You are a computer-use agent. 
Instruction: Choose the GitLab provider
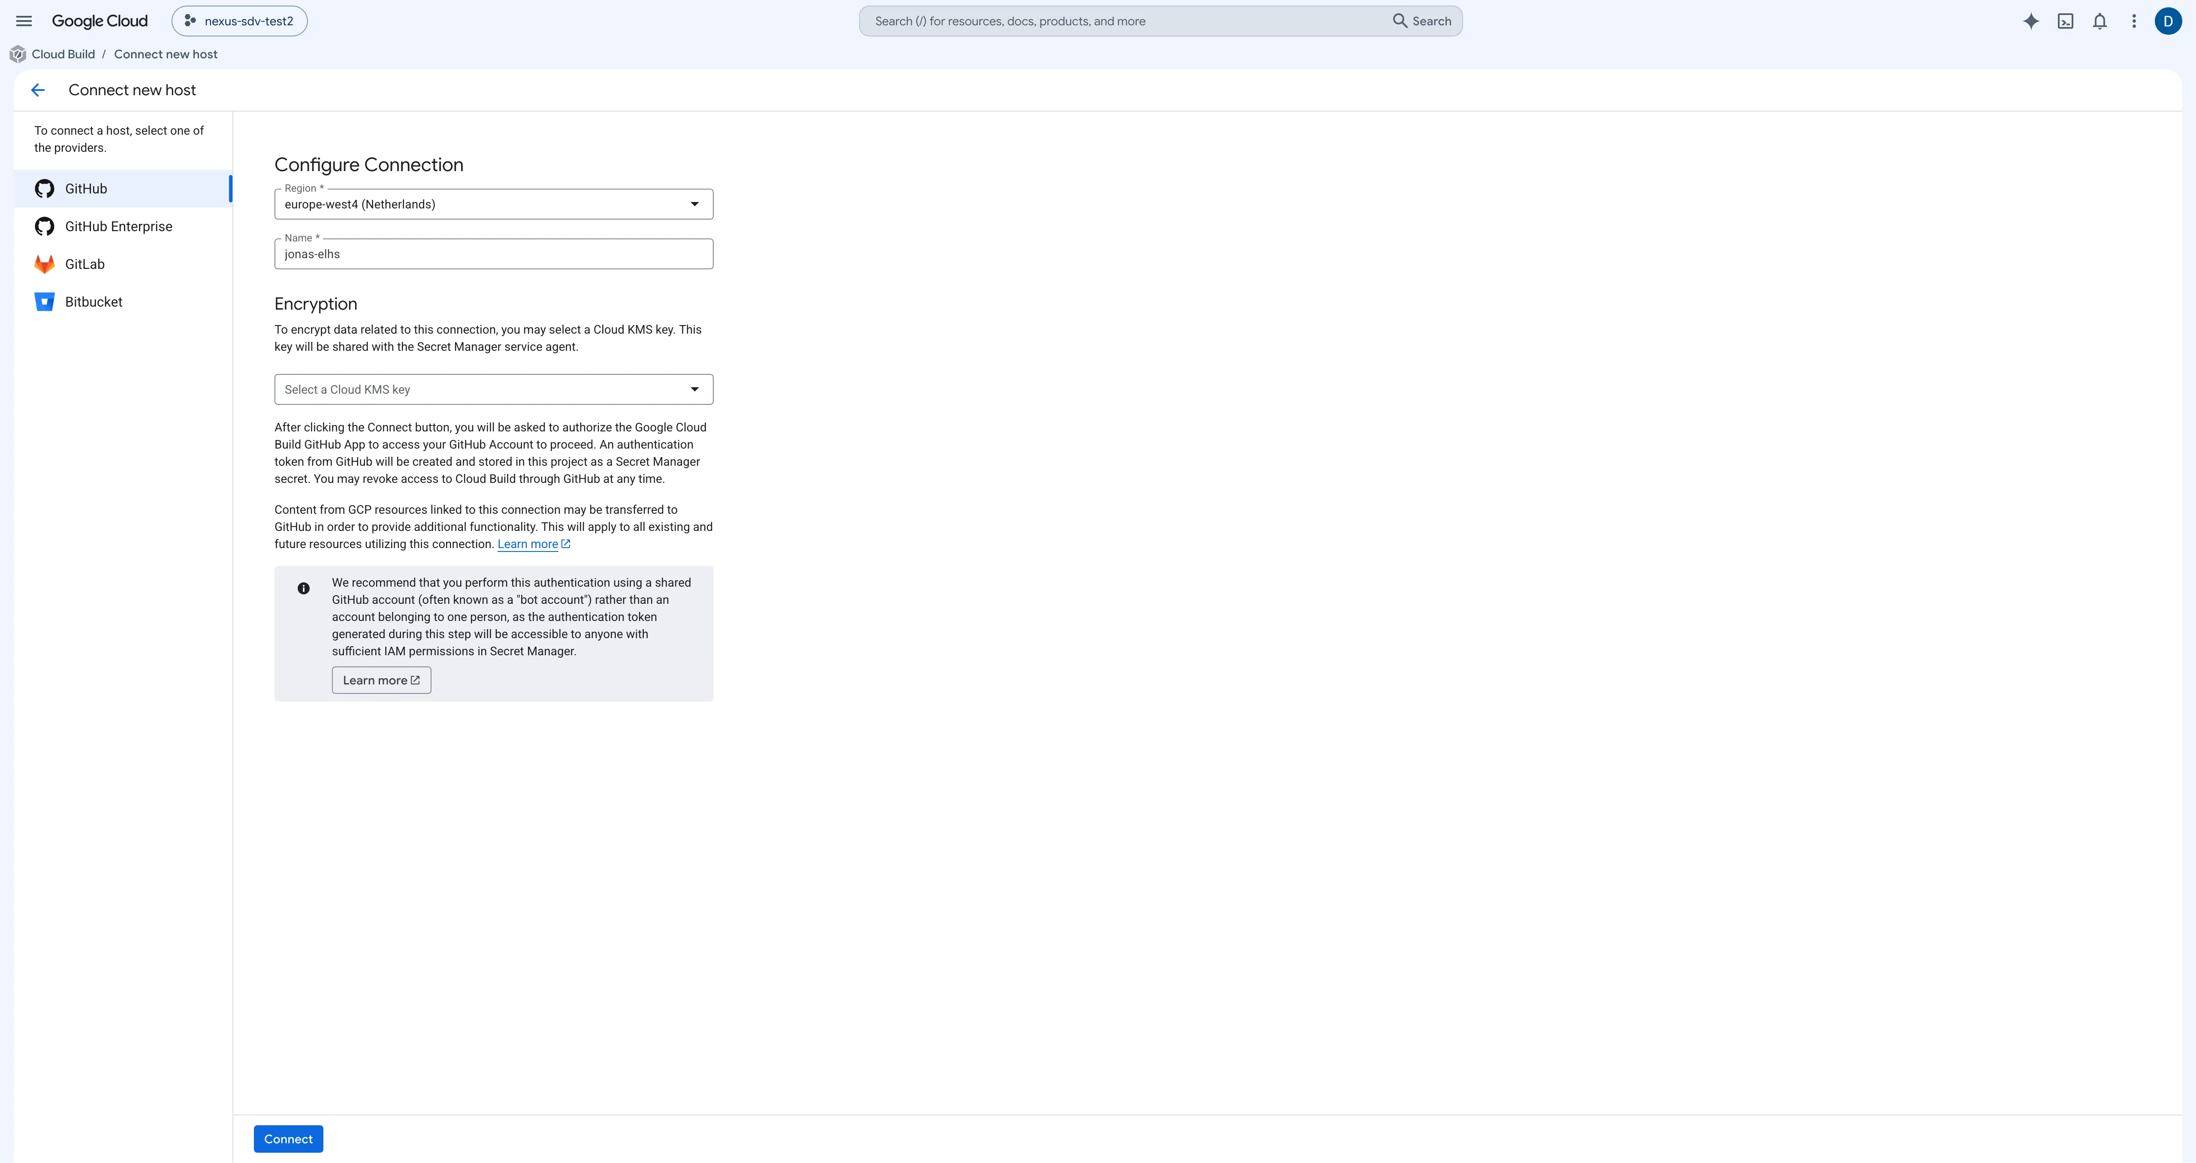(123, 264)
